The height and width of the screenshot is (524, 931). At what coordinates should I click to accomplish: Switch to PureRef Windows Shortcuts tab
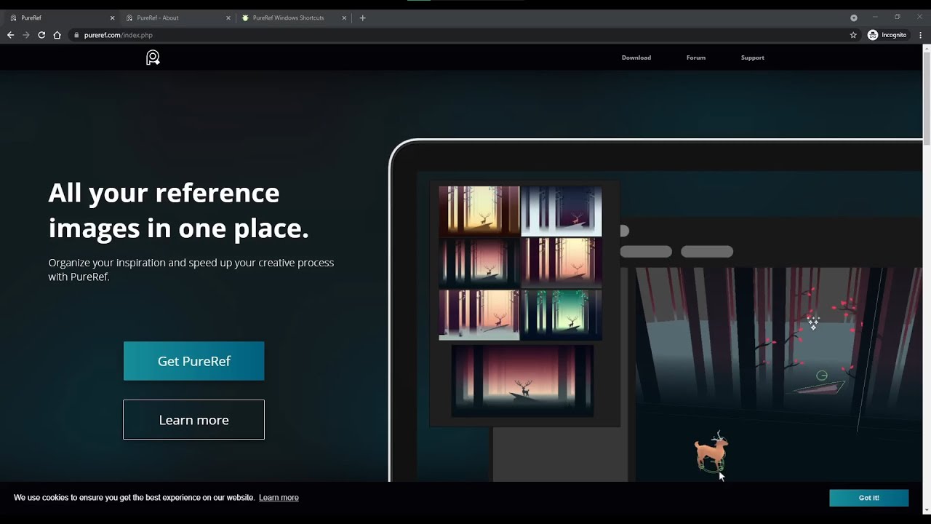click(295, 17)
